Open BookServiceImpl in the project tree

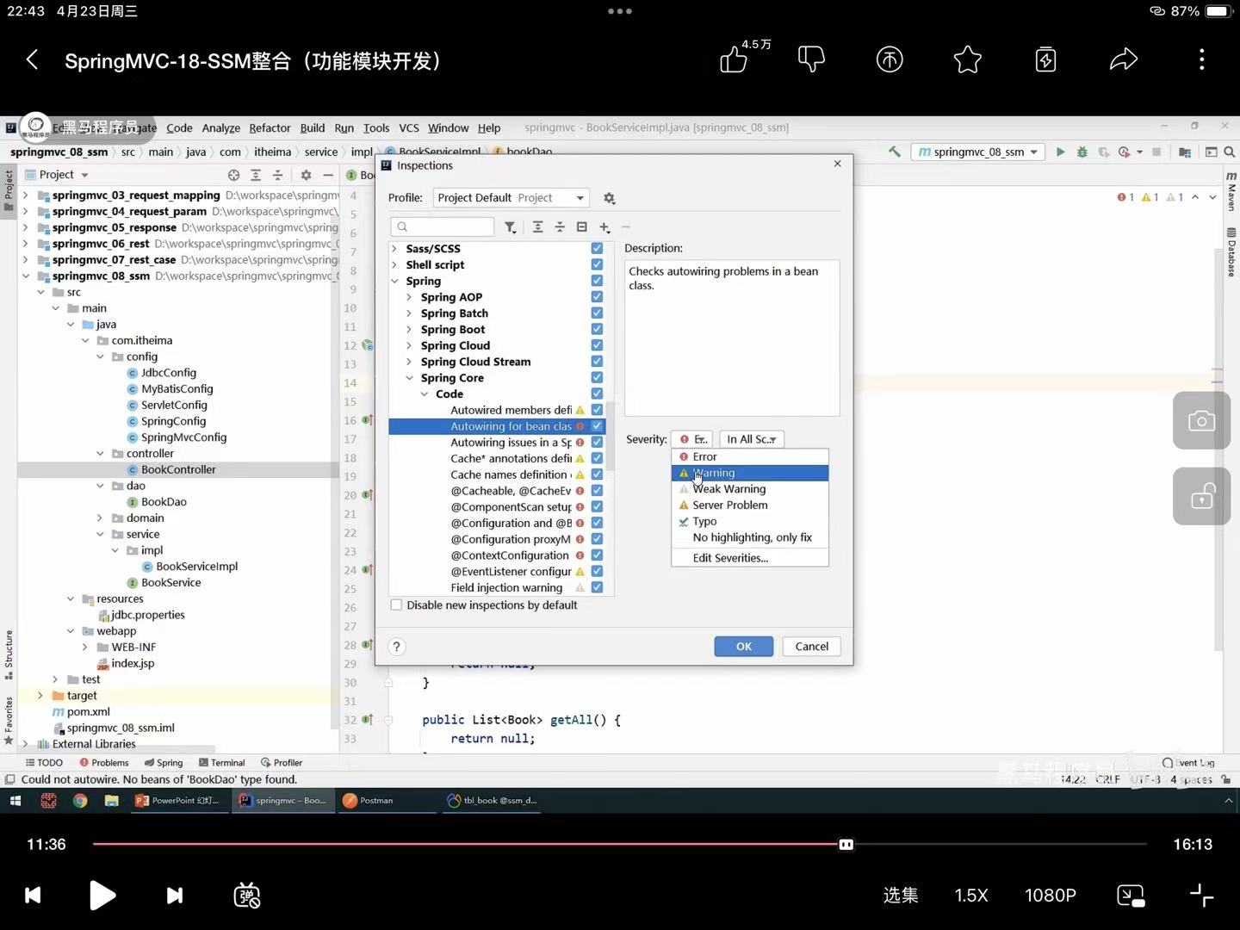[x=197, y=567]
